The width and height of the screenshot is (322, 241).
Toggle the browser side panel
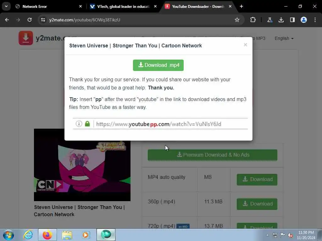click(x=292, y=20)
